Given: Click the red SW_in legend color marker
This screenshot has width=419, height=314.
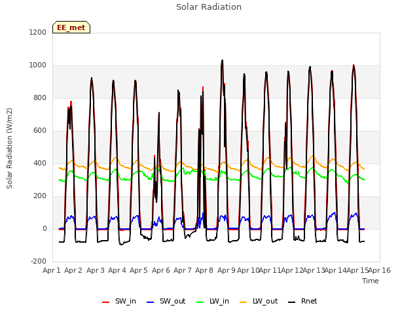Looking at the screenshot, I should 106,302.
